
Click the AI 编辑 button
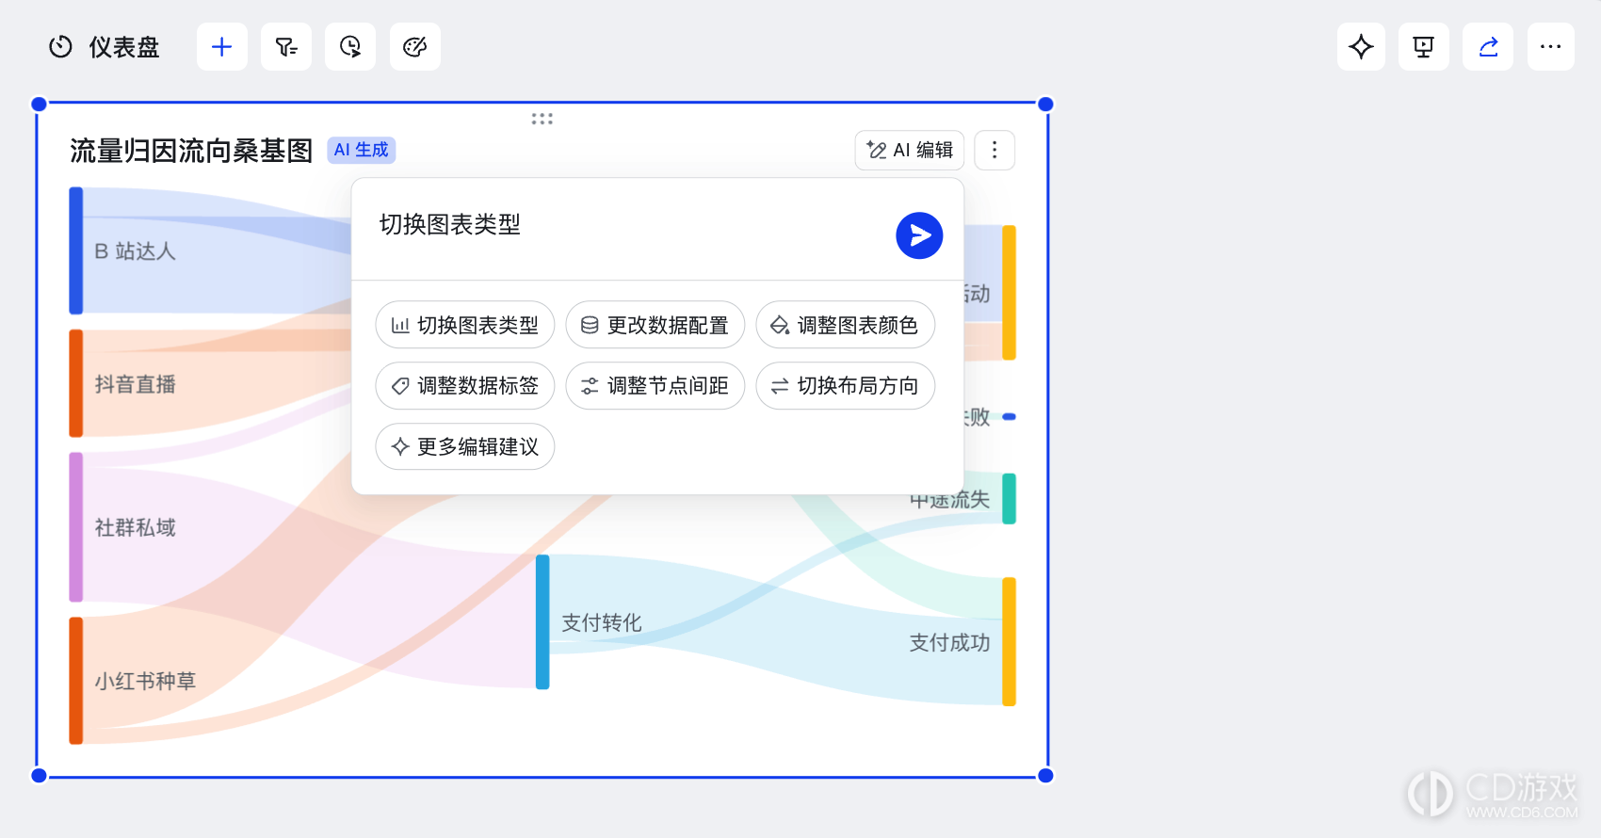tap(910, 151)
